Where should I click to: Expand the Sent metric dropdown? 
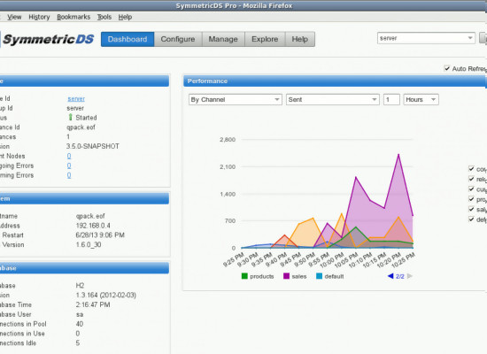pos(333,100)
